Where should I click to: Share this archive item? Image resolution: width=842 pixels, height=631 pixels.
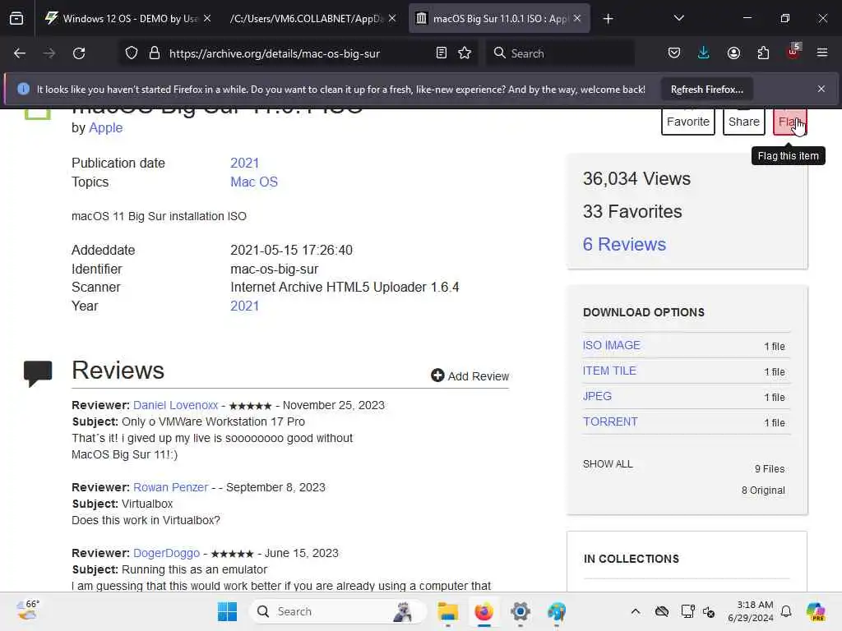pos(743,122)
